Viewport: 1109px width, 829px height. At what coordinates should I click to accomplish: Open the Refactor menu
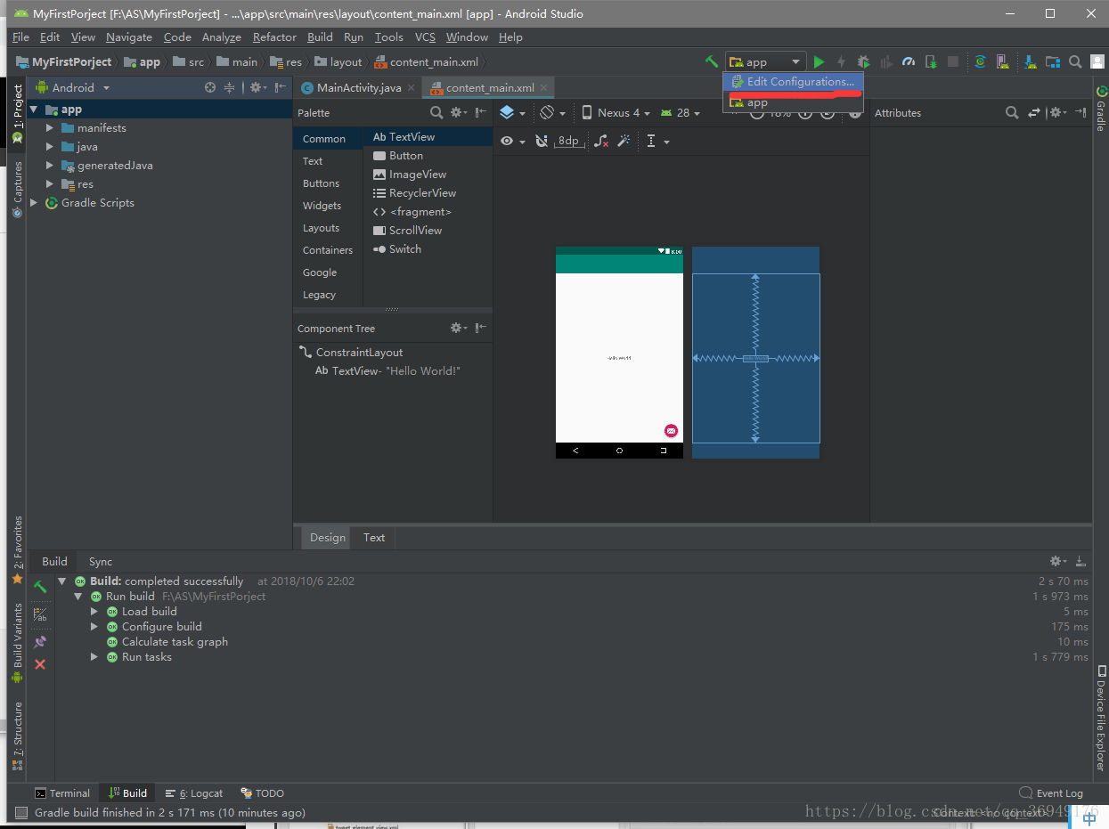click(274, 37)
